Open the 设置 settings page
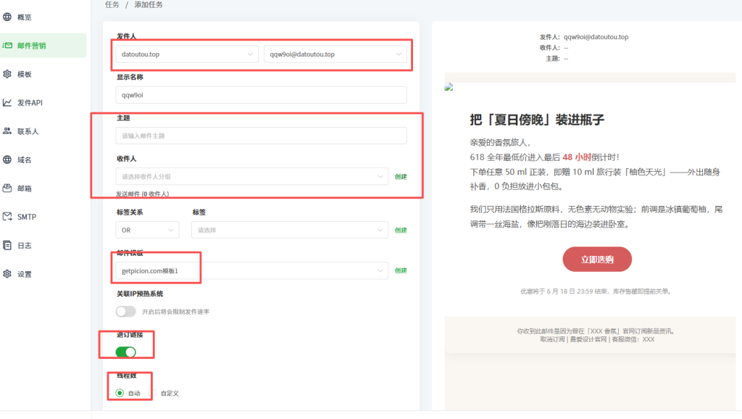This screenshot has height=419, width=742. click(x=25, y=274)
